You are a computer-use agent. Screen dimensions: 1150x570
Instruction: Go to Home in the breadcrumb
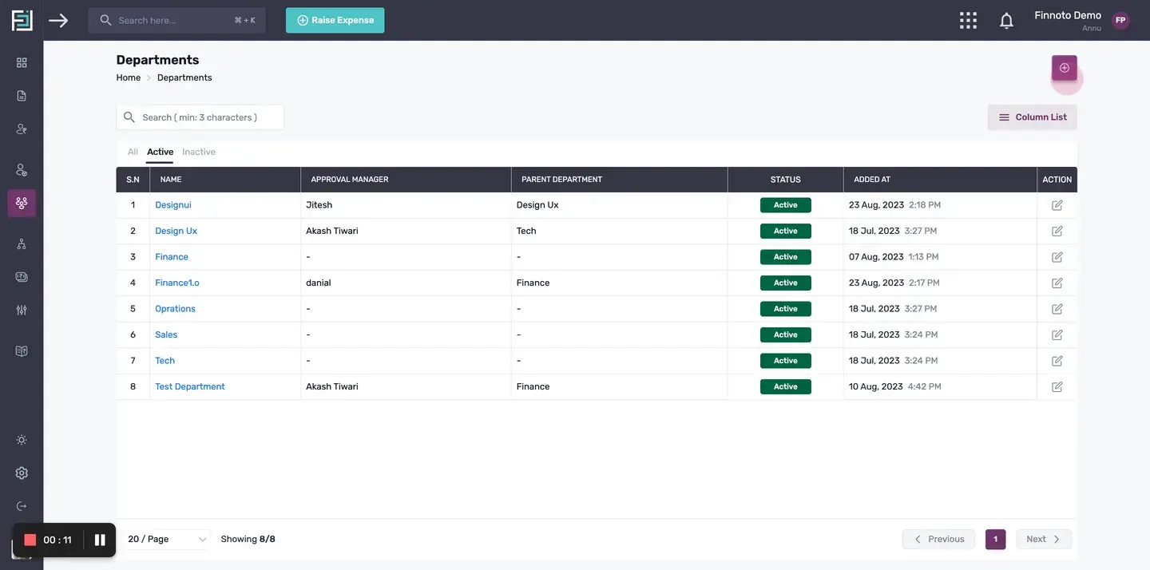[129, 77]
